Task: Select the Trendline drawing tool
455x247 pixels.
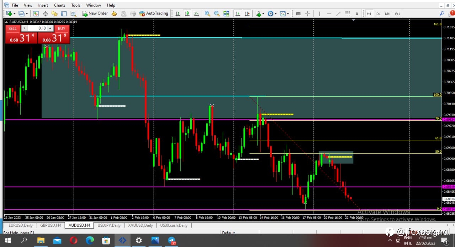Action: [x=338, y=13]
